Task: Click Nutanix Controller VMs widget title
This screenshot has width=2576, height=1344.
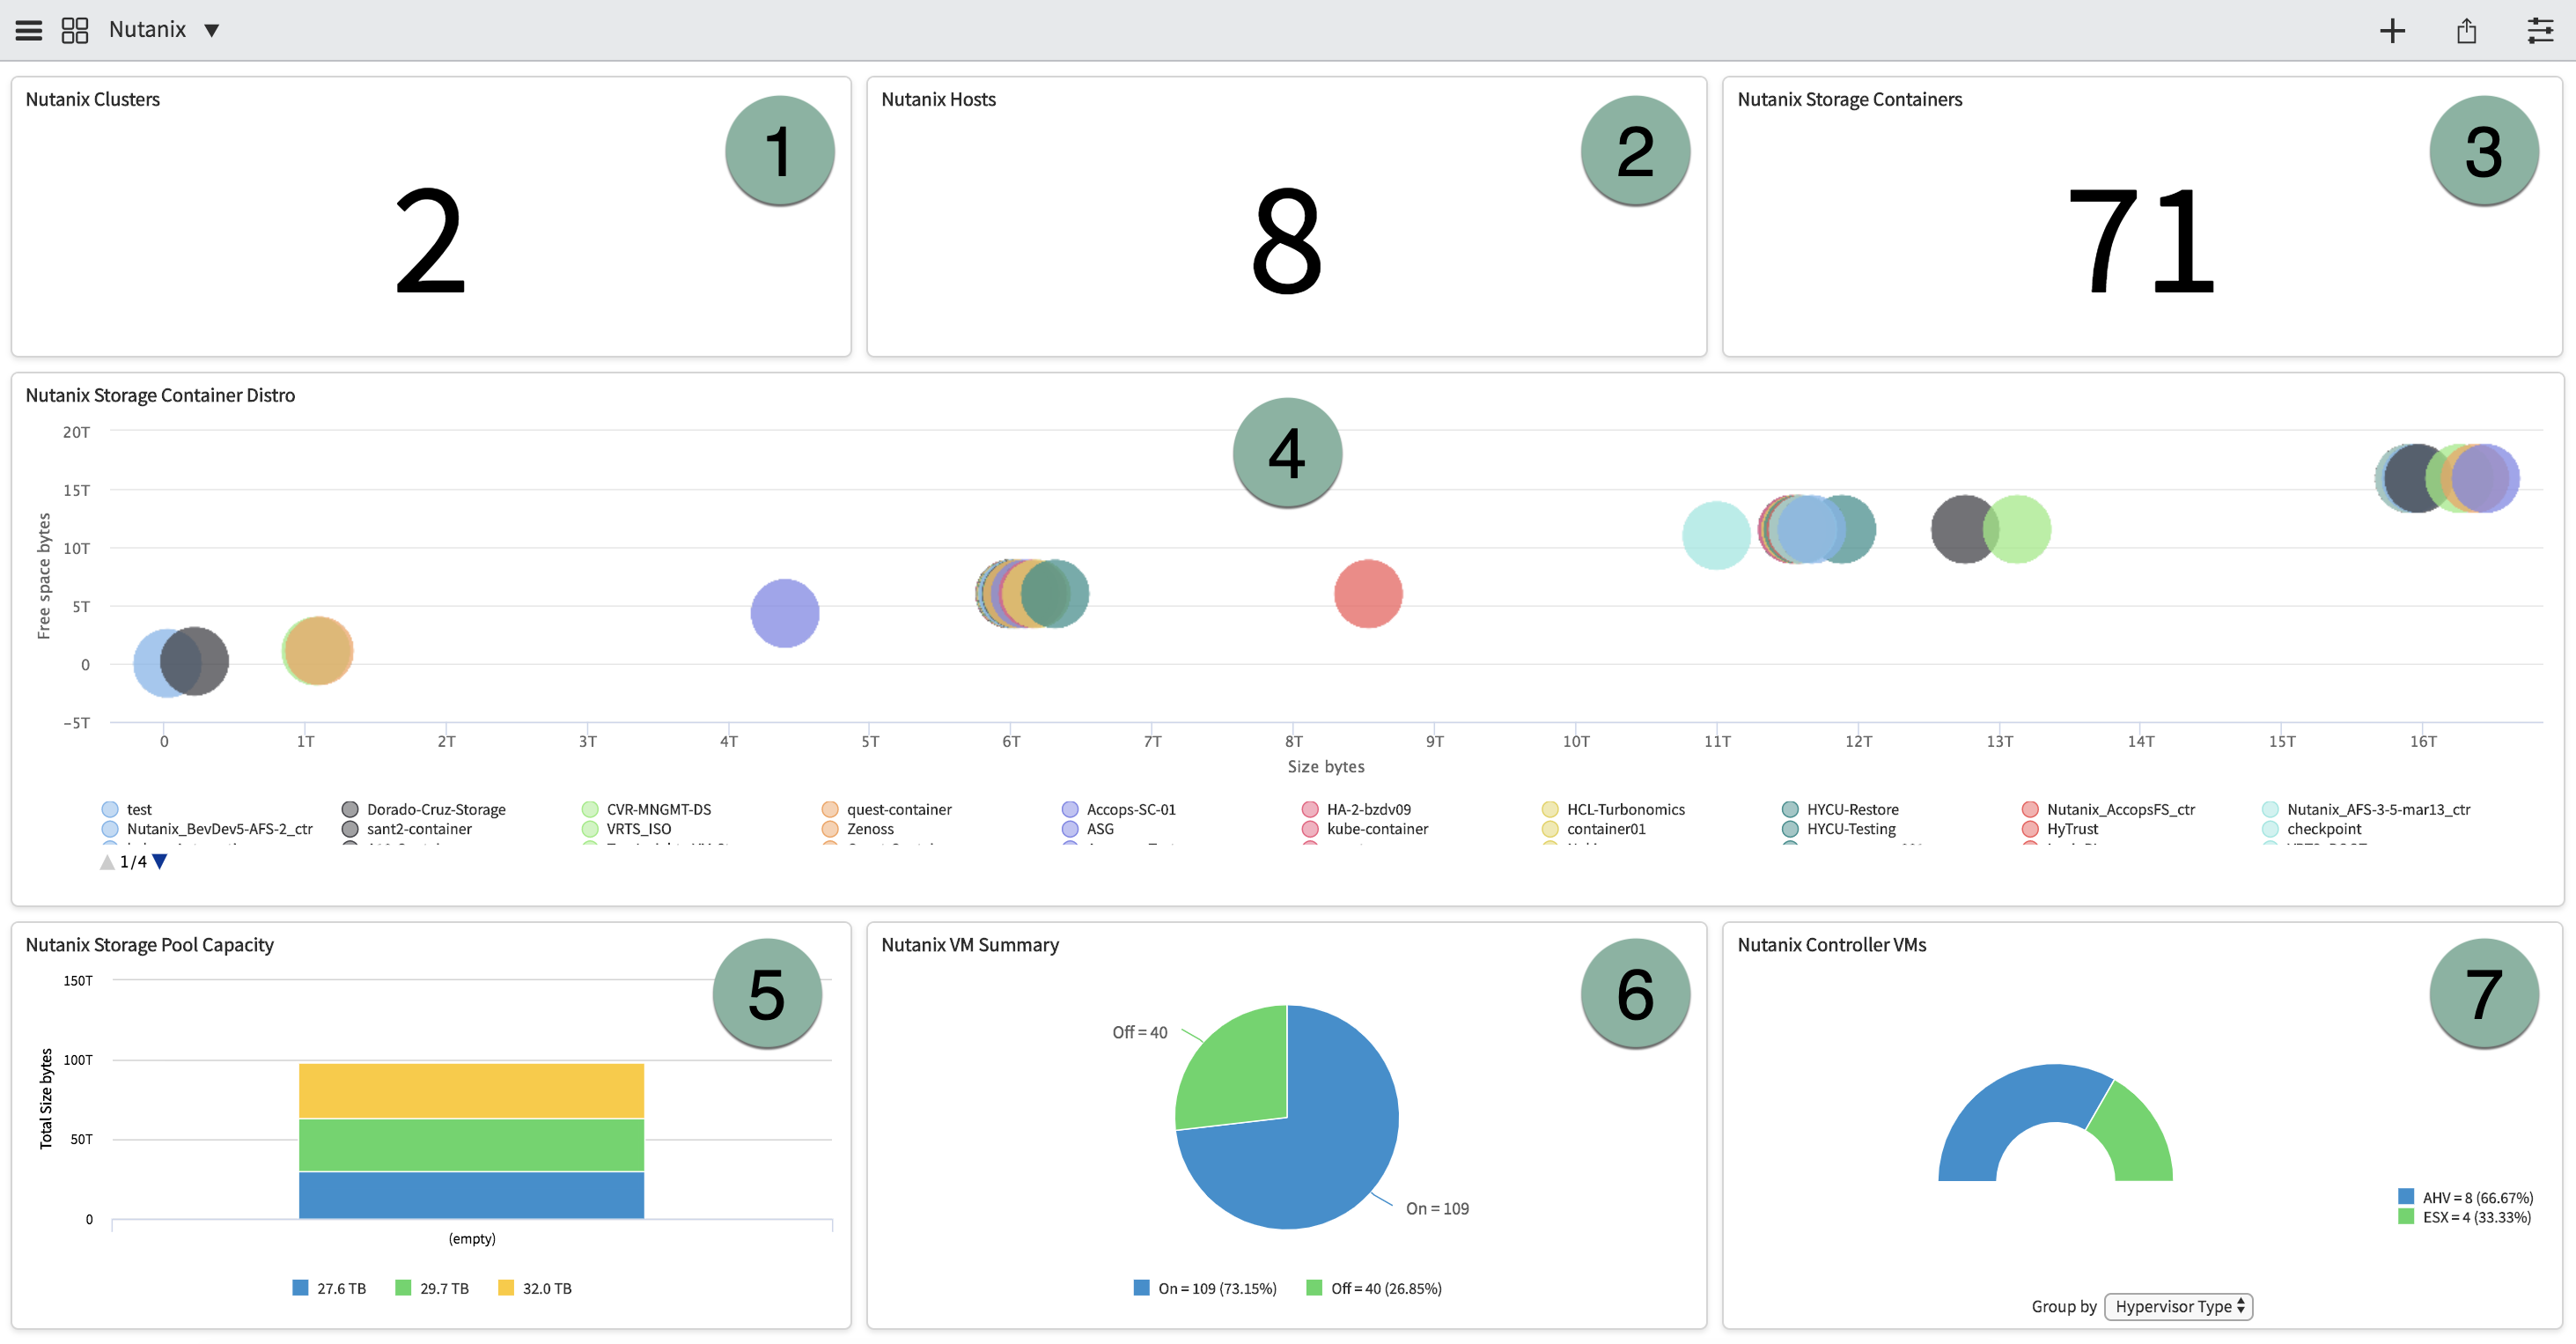Action: tap(1832, 945)
